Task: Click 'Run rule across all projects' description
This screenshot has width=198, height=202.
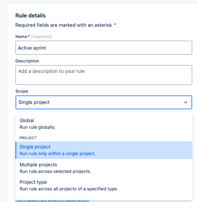Action: pos(69,189)
